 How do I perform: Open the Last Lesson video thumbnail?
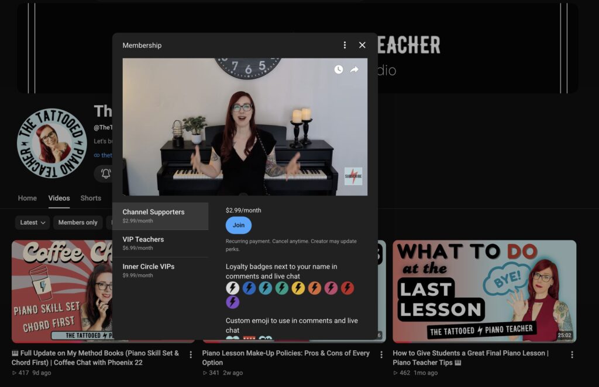(x=484, y=291)
